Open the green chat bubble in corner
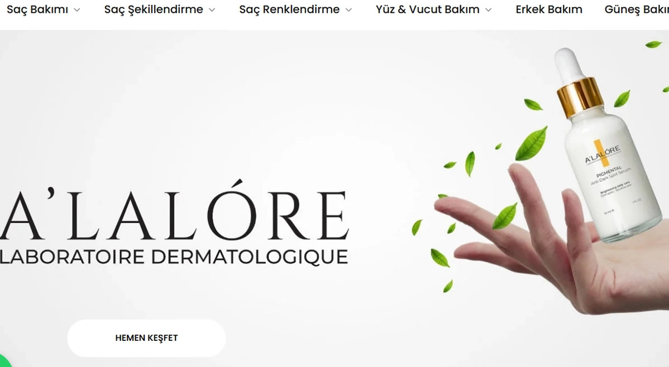Image resolution: width=669 pixels, height=367 pixels. (4, 361)
